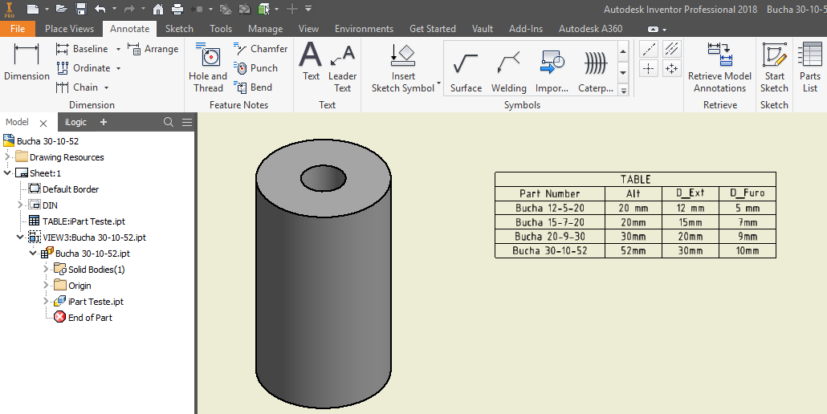This screenshot has width=827, height=414.
Task: Select the Bend note tool
Action: pos(253,87)
